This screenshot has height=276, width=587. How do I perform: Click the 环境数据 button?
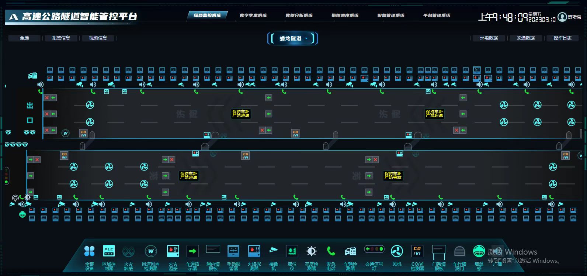click(489, 38)
